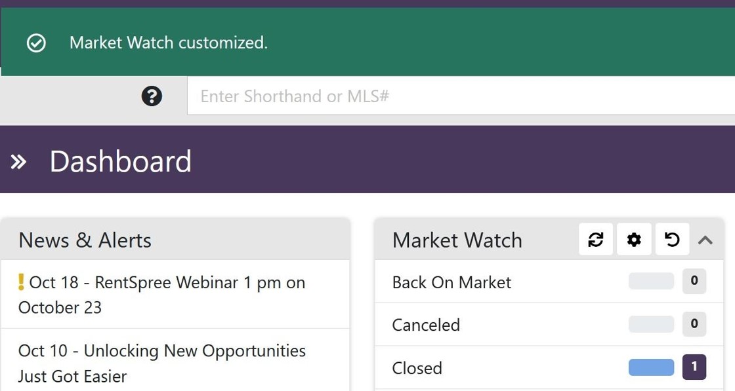Collapse the Market Watch panel chevron
The image size is (735, 391).
coord(705,240)
